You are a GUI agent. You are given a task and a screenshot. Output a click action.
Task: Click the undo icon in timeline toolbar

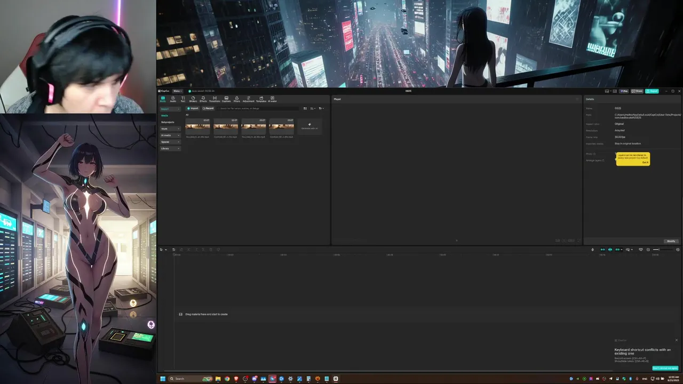[173, 250]
